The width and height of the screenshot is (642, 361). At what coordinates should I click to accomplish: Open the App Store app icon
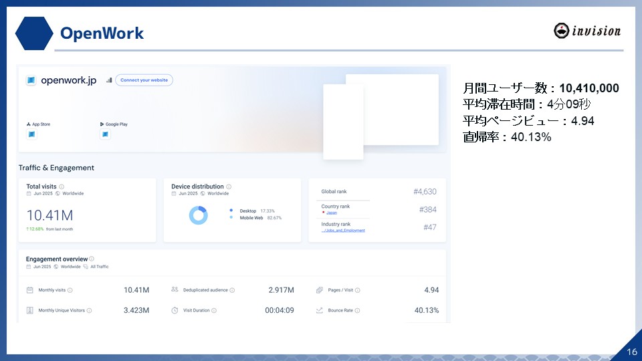click(31, 134)
